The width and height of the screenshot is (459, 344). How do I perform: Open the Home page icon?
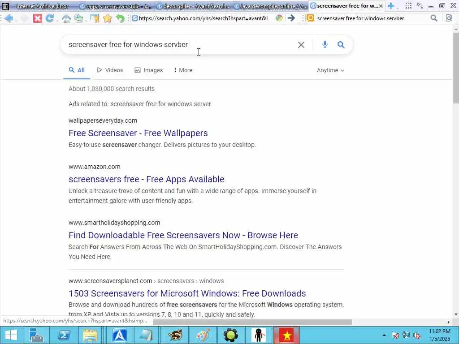[x=66, y=18]
